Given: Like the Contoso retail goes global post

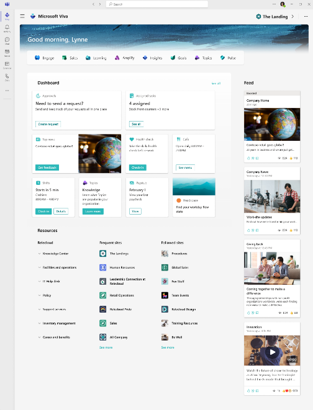Looking at the screenshot, I should coord(248,158).
